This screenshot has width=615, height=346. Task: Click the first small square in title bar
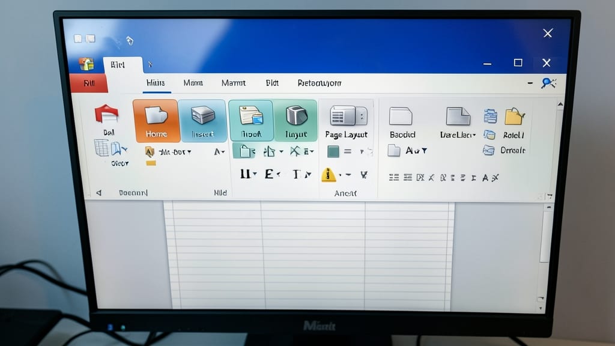pos(78,38)
